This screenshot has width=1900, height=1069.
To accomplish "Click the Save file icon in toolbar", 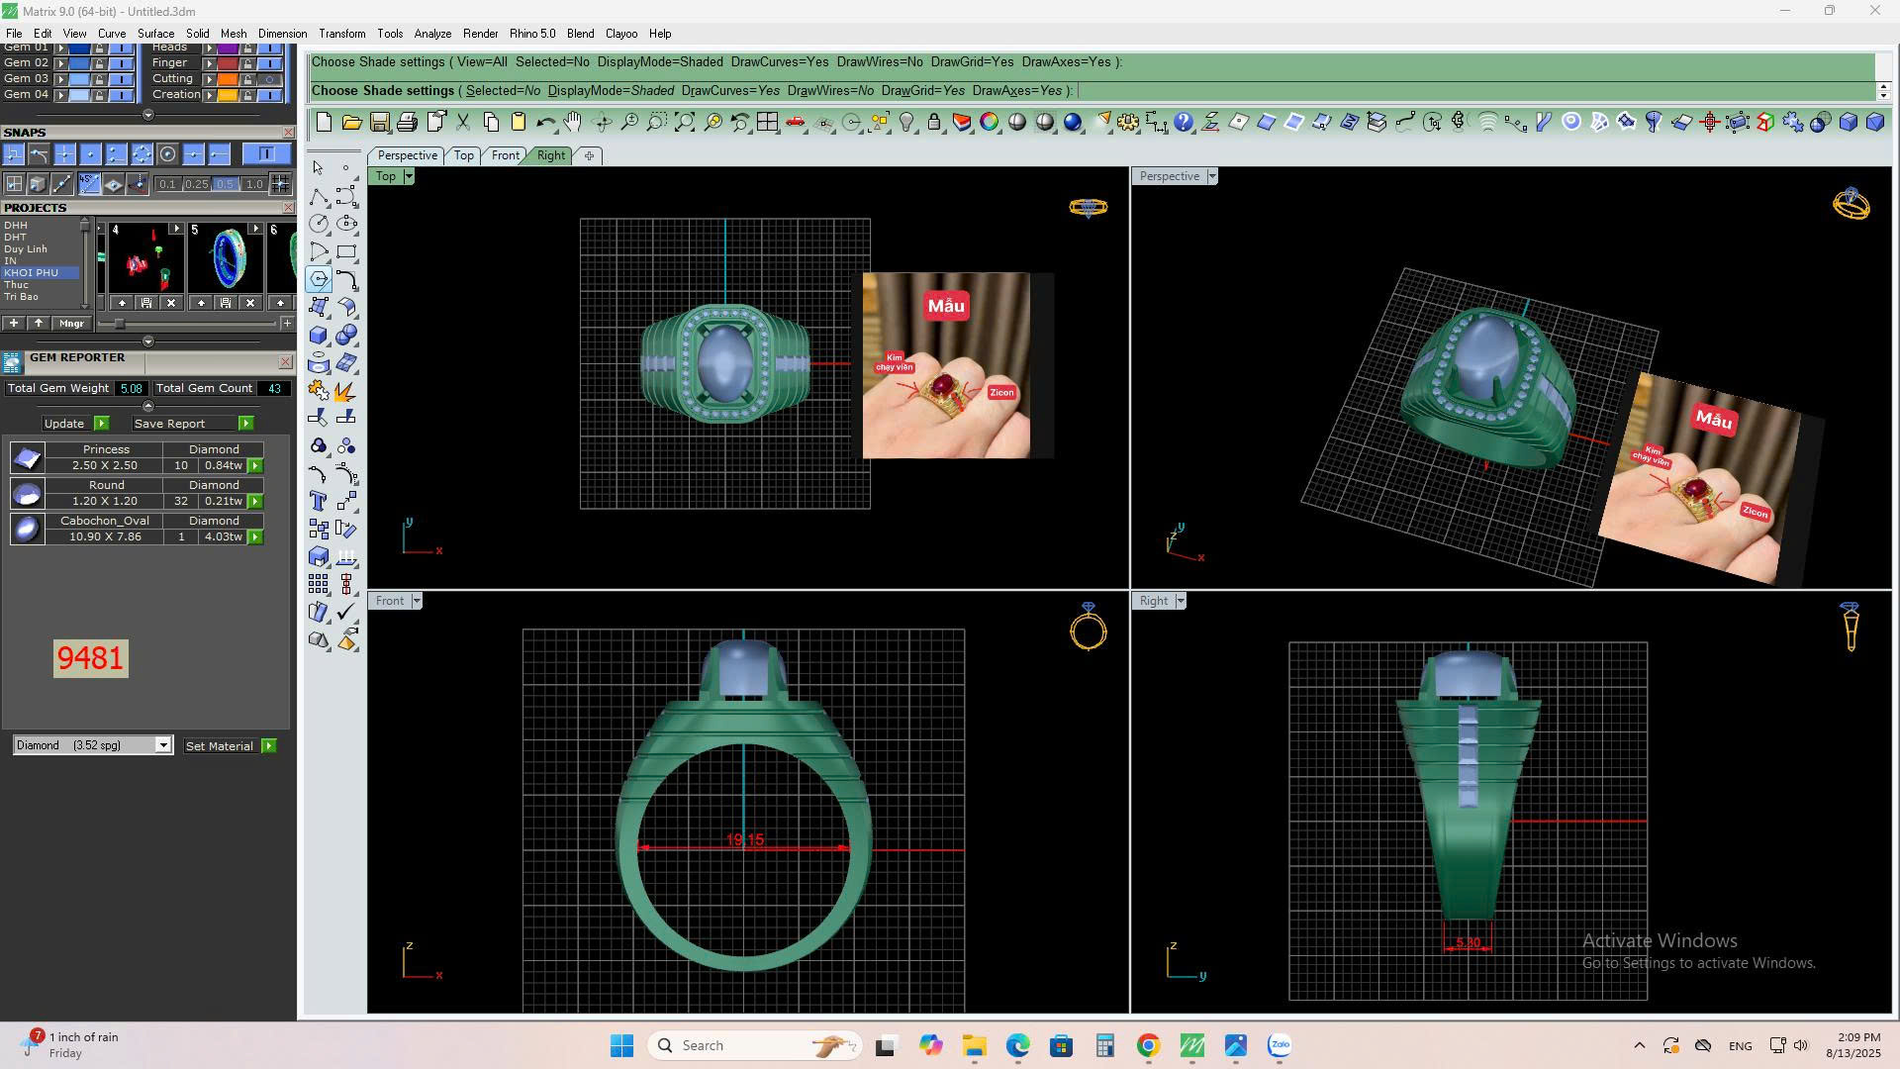I will click(x=379, y=123).
